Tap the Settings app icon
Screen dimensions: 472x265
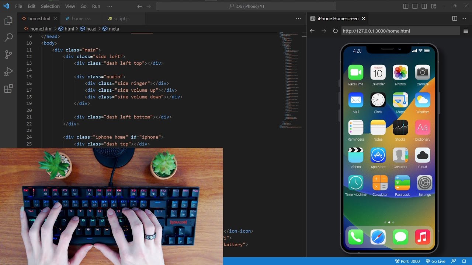click(x=424, y=183)
